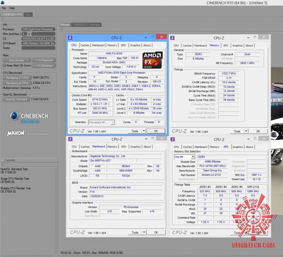Screen dimensions: 283x257
Task: Switch to the View tab in Cinebench
Action: tap(28, 15)
